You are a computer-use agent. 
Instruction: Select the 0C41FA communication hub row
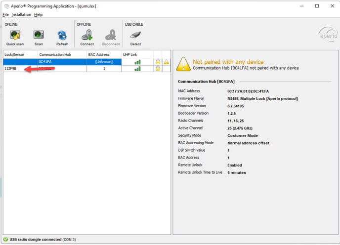tap(87, 62)
